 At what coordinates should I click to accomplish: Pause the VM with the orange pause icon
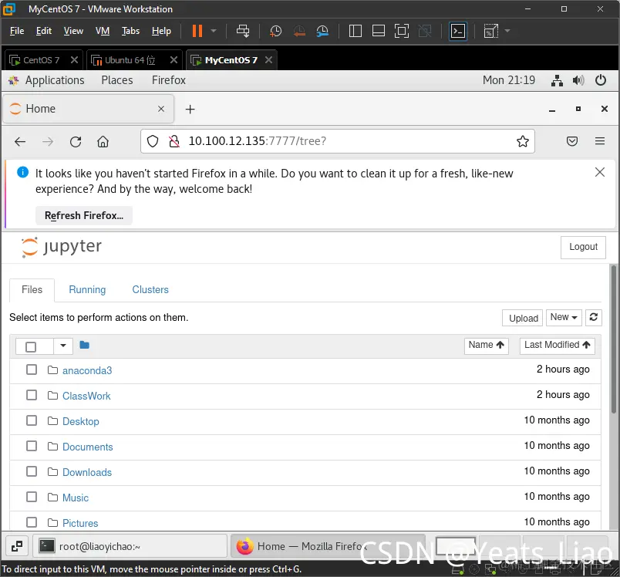pyautogui.click(x=197, y=31)
